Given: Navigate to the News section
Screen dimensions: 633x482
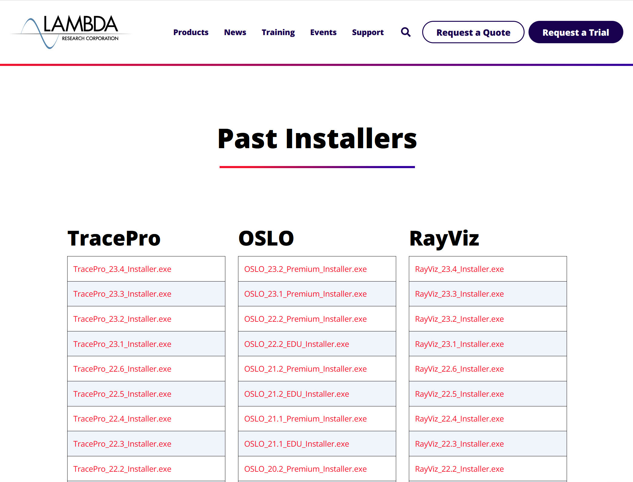Looking at the screenshot, I should tap(235, 32).
